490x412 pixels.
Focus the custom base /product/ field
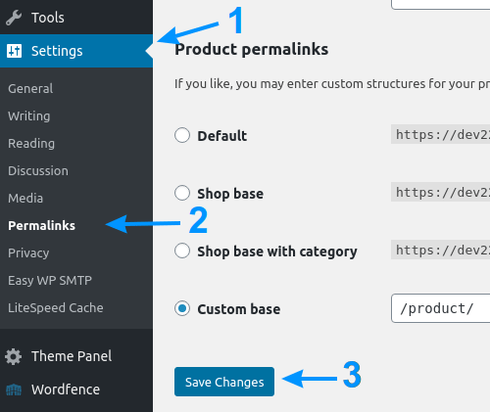tap(440, 308)
